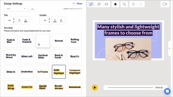Click the record circle icon
The image size is (173, 97).
click(x=115, y=4)
